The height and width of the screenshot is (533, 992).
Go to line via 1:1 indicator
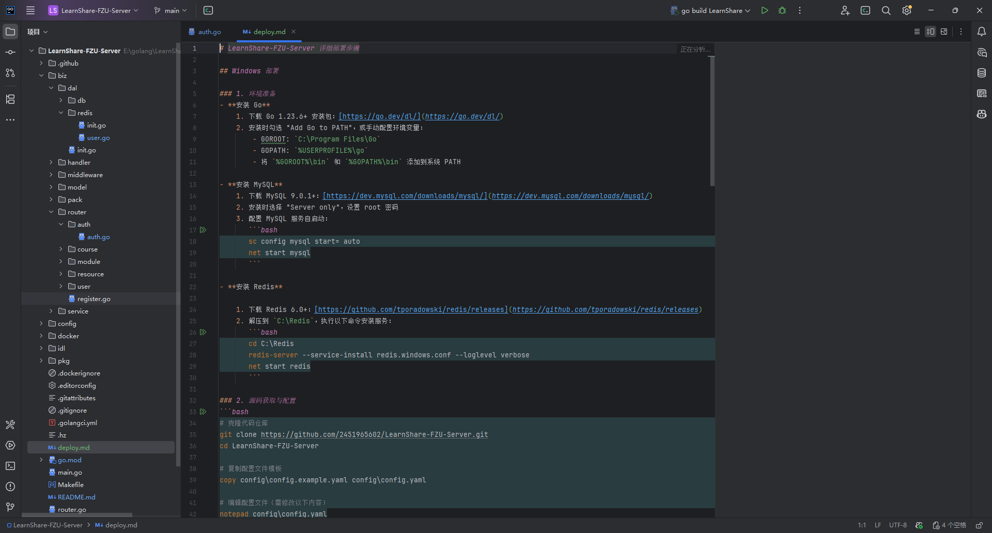[x=862, y=525]
